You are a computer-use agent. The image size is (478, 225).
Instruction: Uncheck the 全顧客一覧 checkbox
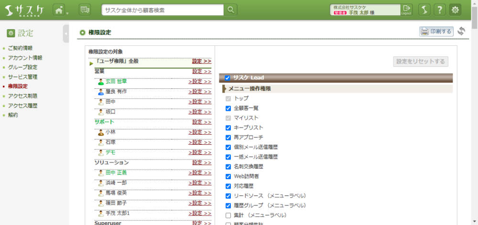[228, 108]
